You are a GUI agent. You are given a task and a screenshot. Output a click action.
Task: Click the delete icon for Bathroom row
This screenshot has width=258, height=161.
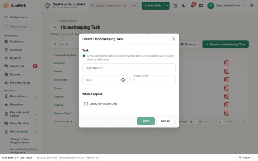(x=226, y=63)
